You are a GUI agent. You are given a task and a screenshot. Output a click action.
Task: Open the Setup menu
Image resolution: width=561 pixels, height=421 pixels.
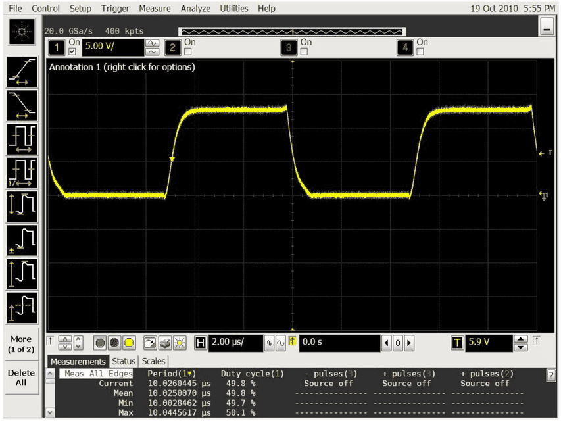click(80, 9)
